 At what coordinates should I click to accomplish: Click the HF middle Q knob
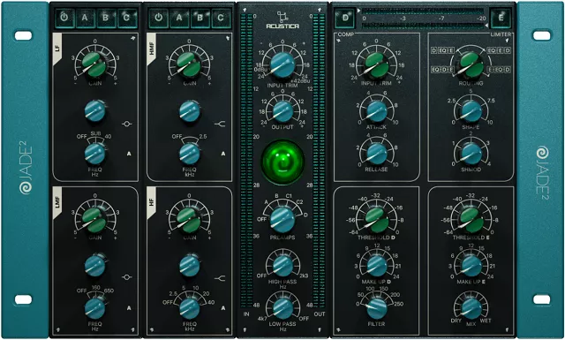pyautogui.click(x=190, y=266)
